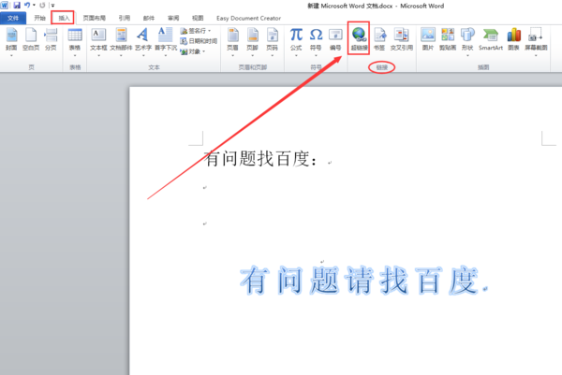Insert a page break (分页)
The image size is (562, 375).
pos(51,39)
